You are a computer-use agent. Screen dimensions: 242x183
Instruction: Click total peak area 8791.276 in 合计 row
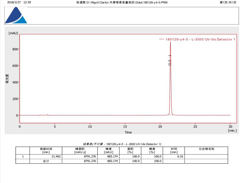(90, 161)
